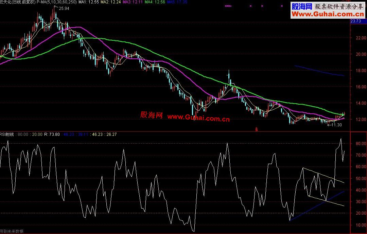The width and height of the screenshot is (367, 234).
Task: Select the blue MA5 readout
Action: [x=177, y=2]
